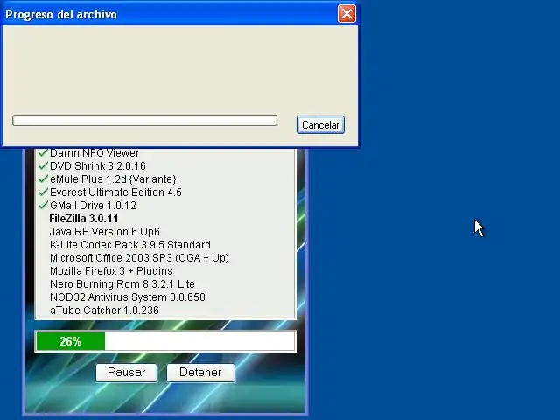Select the GMail Drive 1.0.12 entry
The width and height of the screenshot is (560, 420).
point(93,206)
